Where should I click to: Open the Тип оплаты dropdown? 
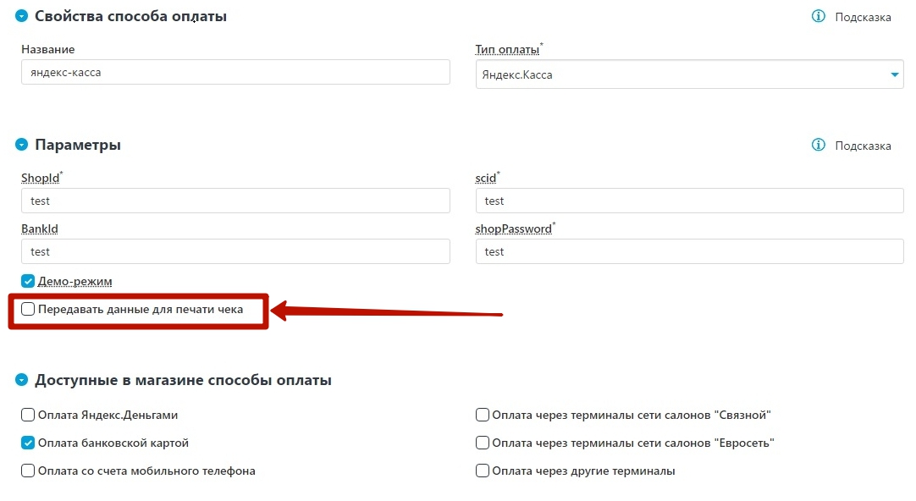[x=689, y=74]
